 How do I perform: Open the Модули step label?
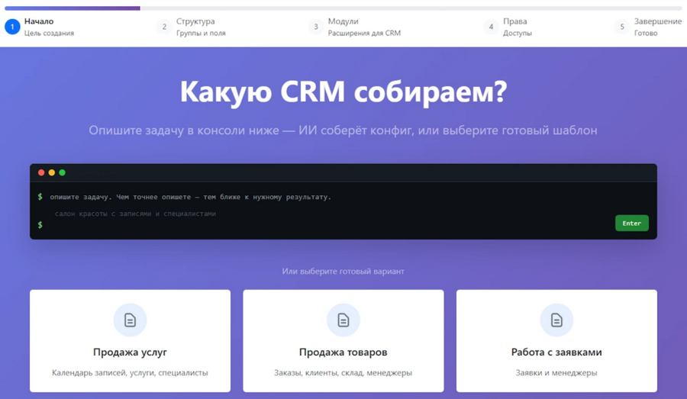(x=343, y=21)
